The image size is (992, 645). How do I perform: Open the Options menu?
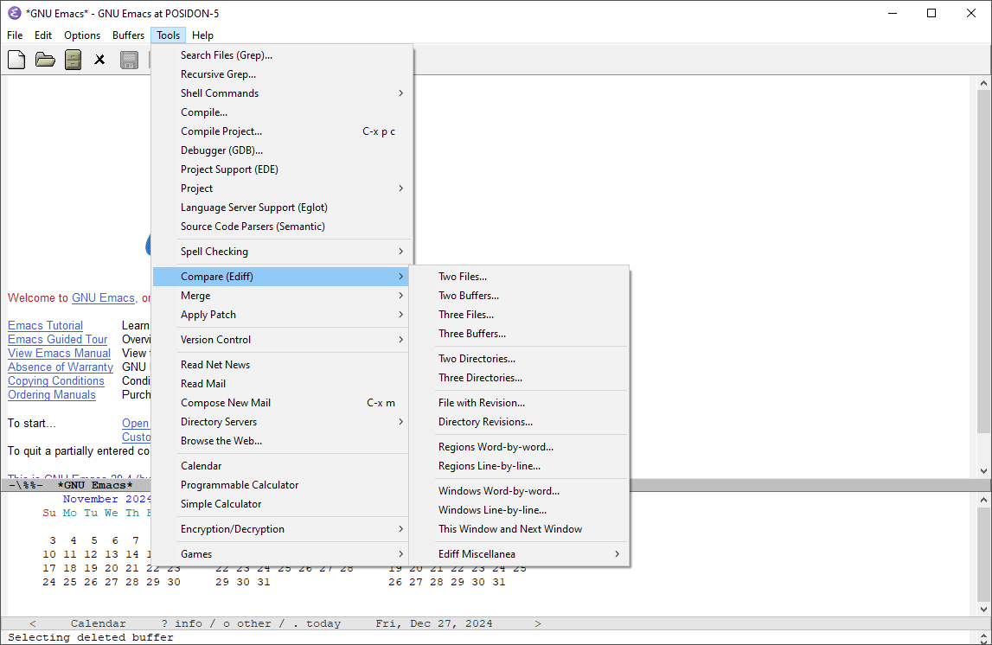82,35
